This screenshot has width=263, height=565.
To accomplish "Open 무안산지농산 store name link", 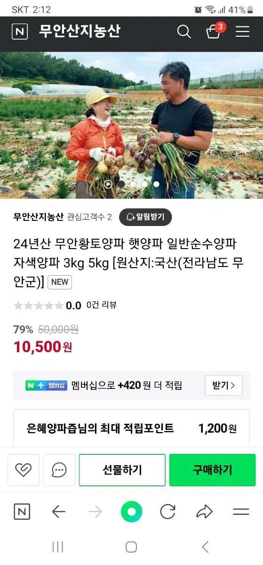I will 39,217.
